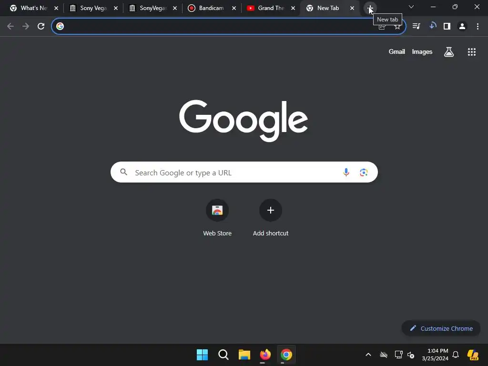Click the Search Google or type a URL box
The height and width of the screenshot is (366, 488).
tap(244, 172)
